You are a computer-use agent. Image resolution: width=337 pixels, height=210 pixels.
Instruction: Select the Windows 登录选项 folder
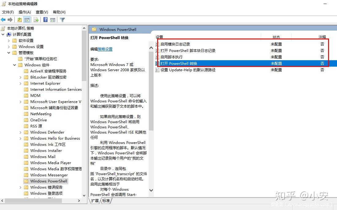[47, 193]
